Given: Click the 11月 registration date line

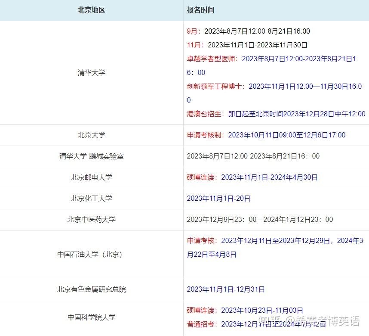Looking at the screenshot, I should point(247,45).
